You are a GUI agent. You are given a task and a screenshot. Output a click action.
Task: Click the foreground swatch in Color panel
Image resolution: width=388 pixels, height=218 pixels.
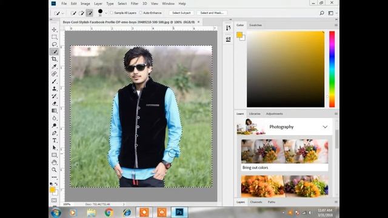[x=239, y=35]
